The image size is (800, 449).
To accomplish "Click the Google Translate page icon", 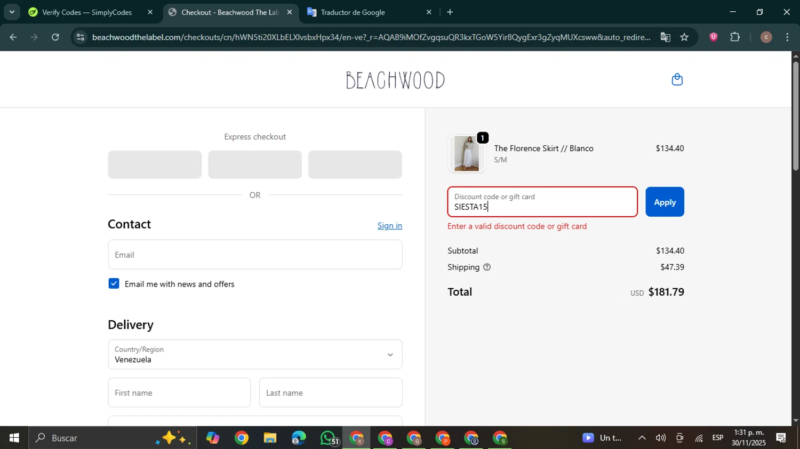I will pyautogui.click(x=665, y=37).
